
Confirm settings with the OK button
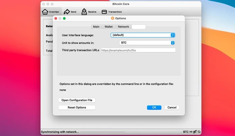(154, 108)
